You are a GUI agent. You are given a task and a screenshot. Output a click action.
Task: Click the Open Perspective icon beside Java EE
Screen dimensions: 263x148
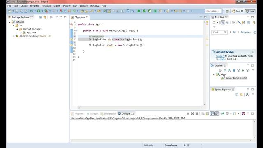[227, 11]
